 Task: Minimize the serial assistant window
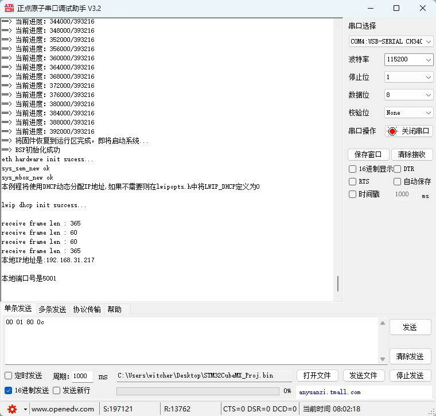click(x=371, y=9)
